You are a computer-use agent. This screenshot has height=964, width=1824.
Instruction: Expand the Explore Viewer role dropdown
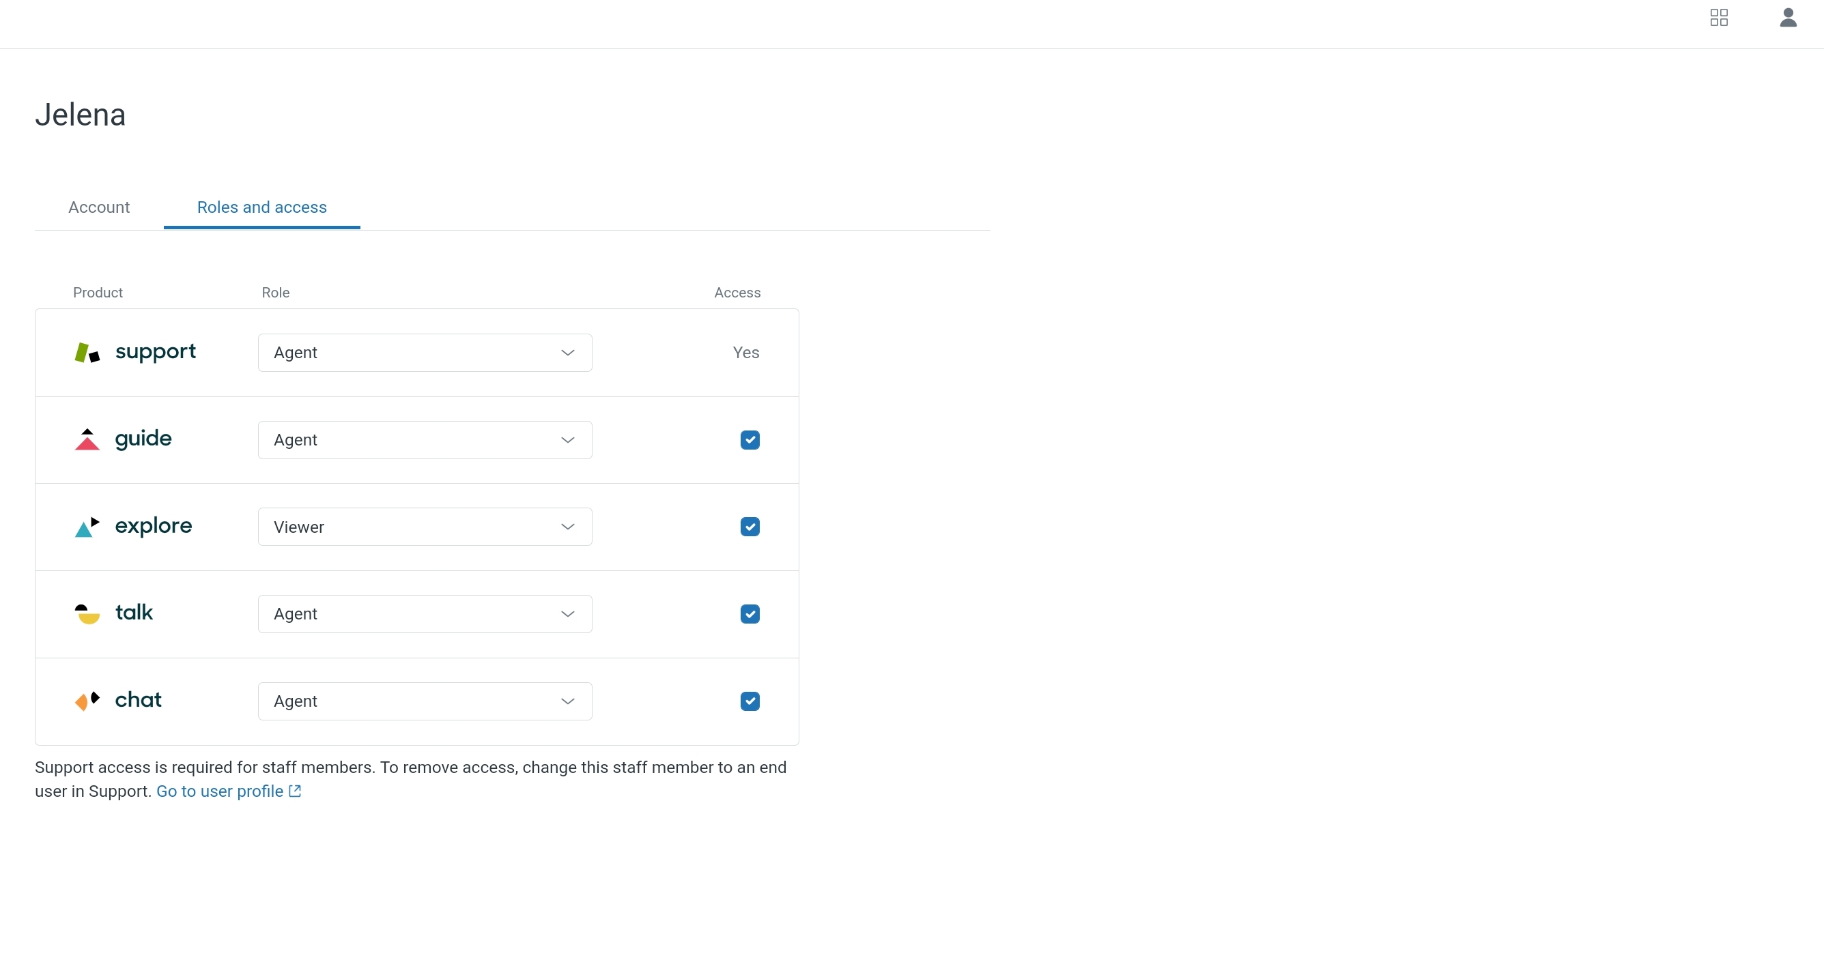pyautogui.click(x=425, y=527)
